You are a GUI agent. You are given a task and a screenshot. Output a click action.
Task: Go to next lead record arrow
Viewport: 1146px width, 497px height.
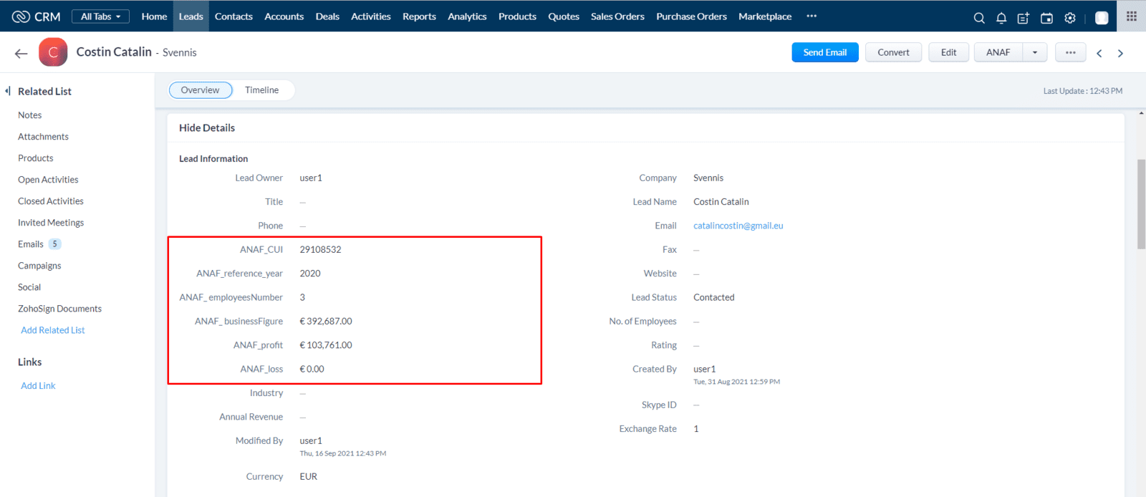(1120, 53)
